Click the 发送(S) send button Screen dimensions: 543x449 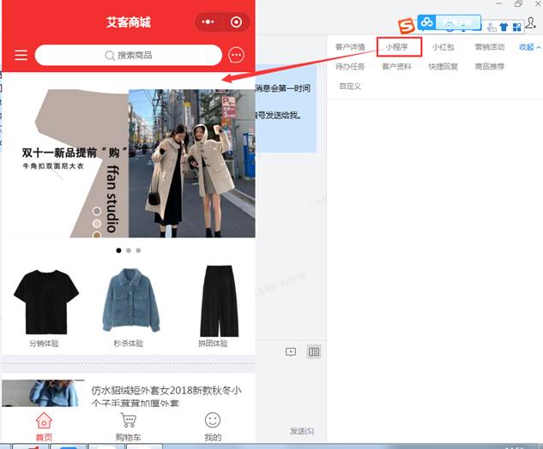301,431
